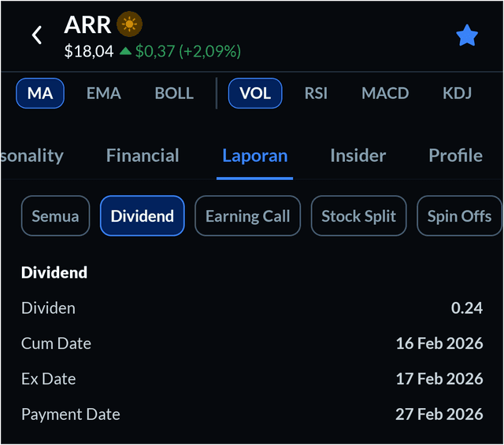
Task: Select the Laporan tab
Action: 255,156
